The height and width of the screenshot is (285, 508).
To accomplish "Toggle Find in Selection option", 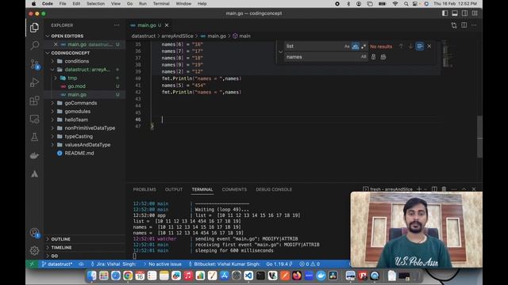I will 420,47.
